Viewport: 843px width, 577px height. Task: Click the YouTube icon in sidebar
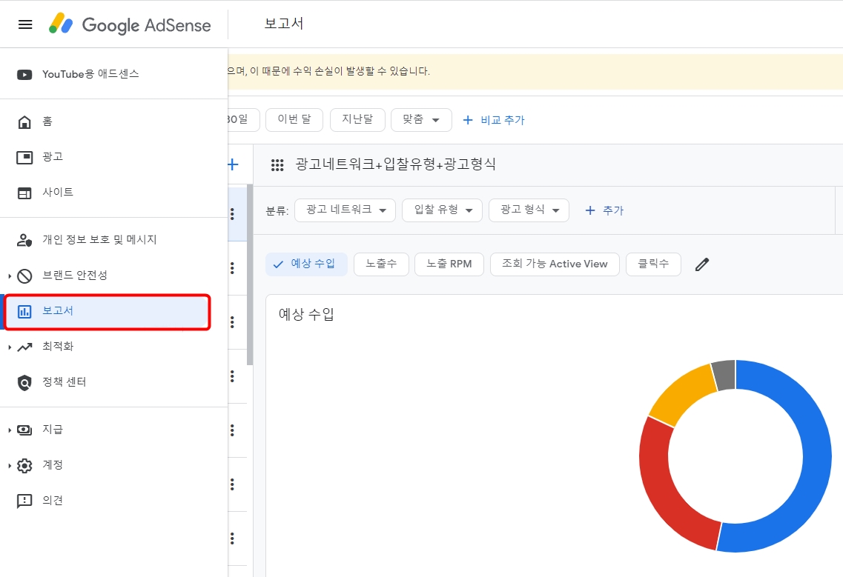click(x=24, y=75)
